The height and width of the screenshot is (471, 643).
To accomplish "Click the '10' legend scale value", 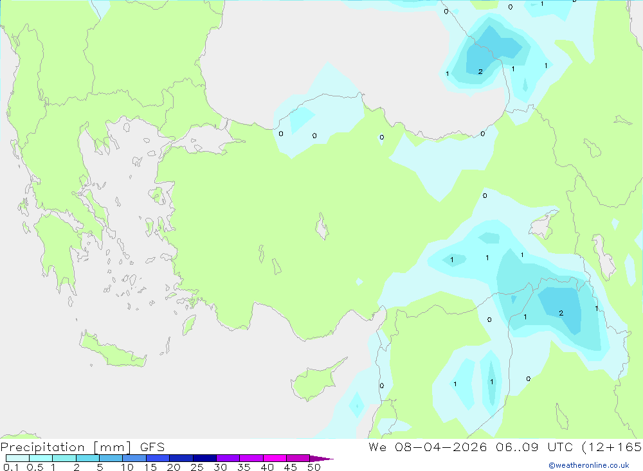I will 127,467.
